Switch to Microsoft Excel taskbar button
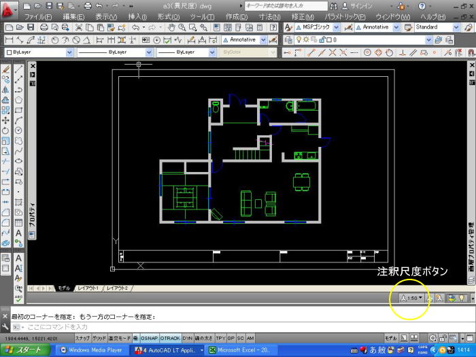Screen dimensions: 476x357 pyautogui.click(x=240, y=350)
